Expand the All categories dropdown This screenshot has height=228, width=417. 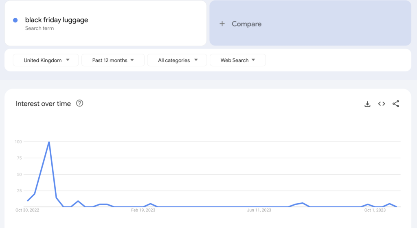click(x=177, y=60)
